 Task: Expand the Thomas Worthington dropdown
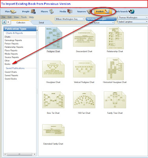coord(146,17)
